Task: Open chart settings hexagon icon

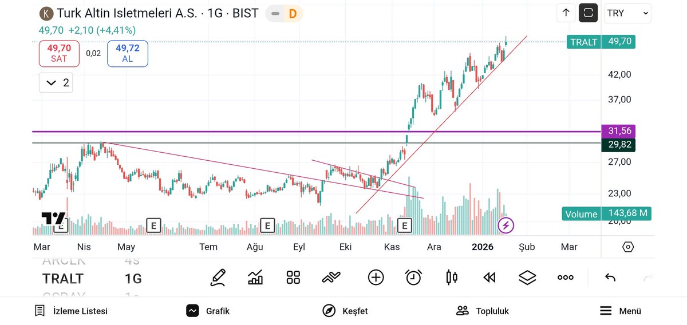Action: pos(628,247)
